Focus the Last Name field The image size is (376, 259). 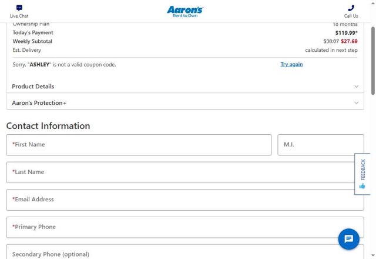[185, 172]
